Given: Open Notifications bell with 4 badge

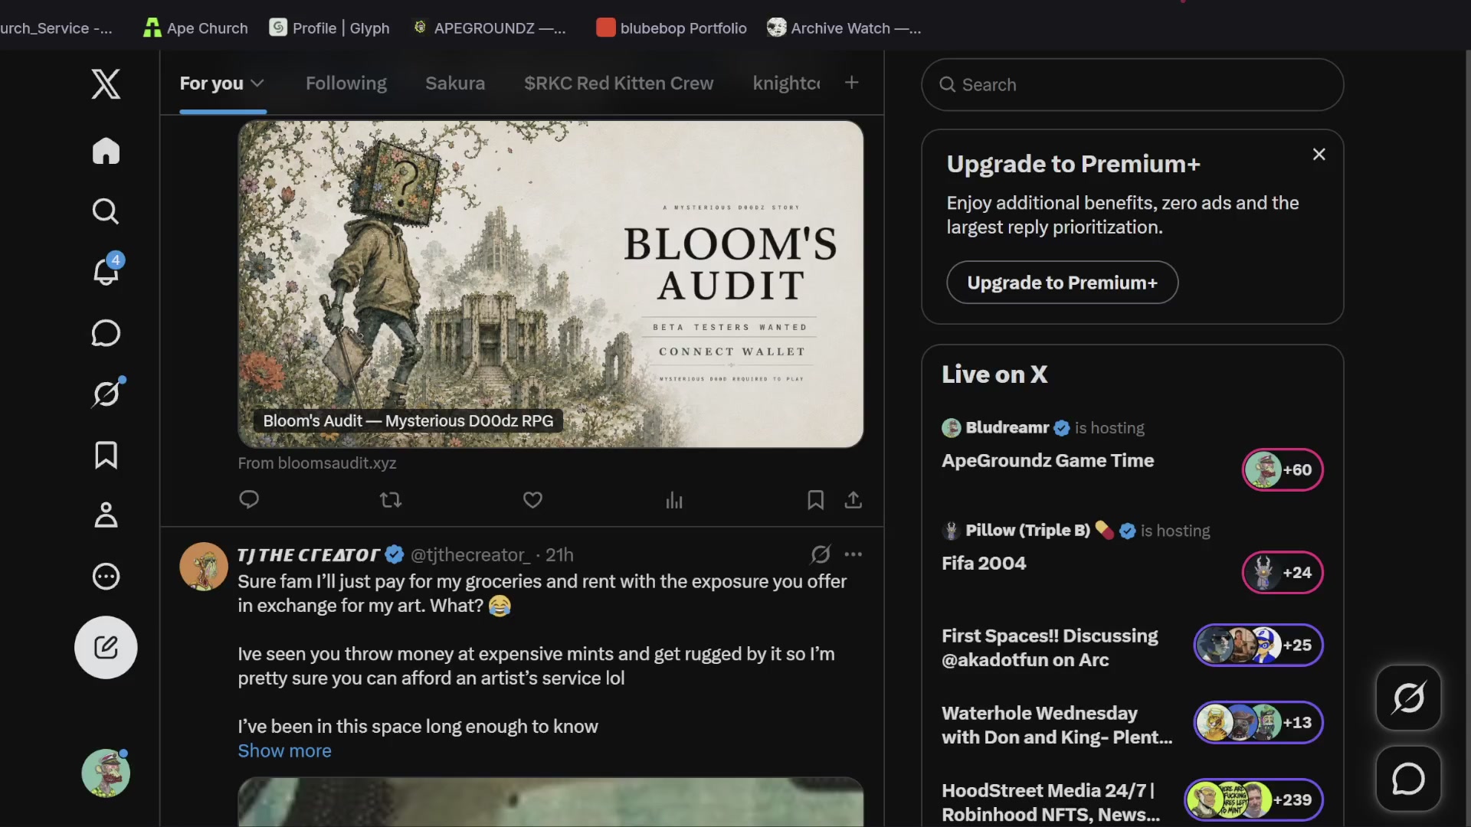Looking at the screenshot, I should pos(106,271).
